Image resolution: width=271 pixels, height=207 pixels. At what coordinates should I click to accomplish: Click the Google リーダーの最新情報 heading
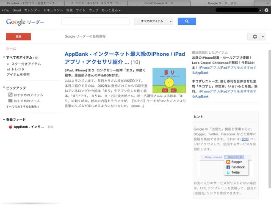(x=85, y=36)
